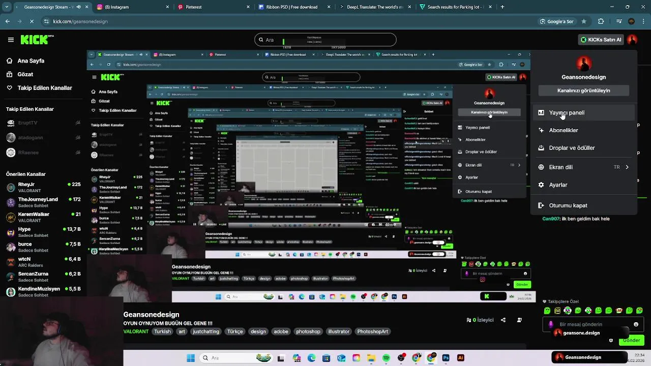Click the outermost photoshop stream tag

[x=308, y=331]
